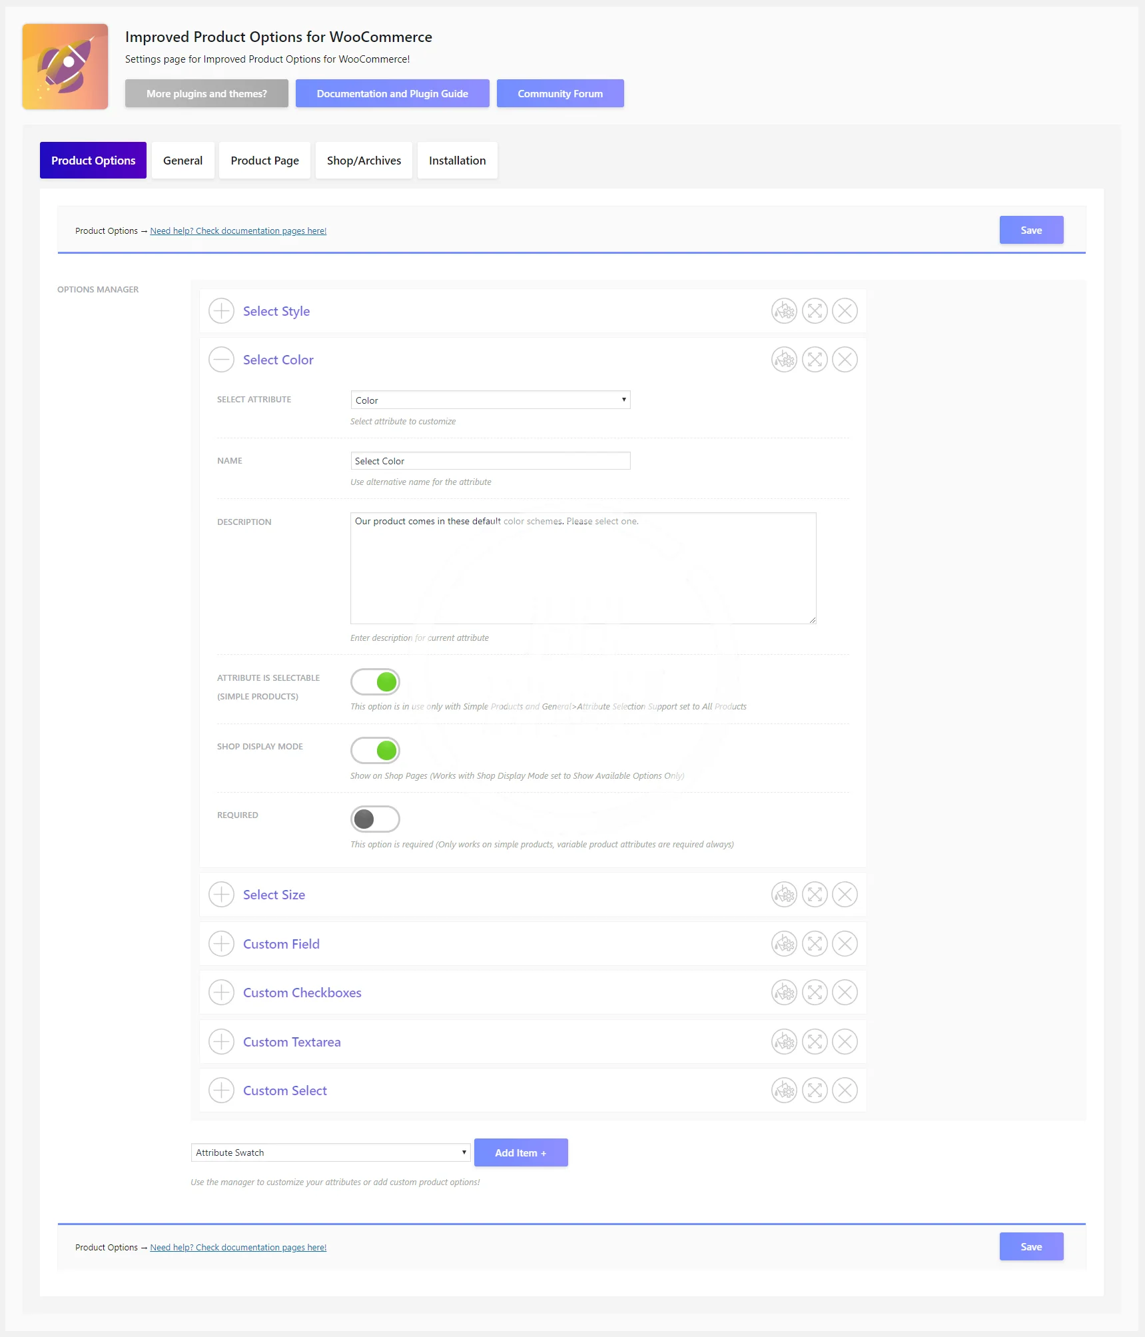The image size is (1145, 1337).
Task: Delete the Custom Textarea item
Action: pos(845,1042)
